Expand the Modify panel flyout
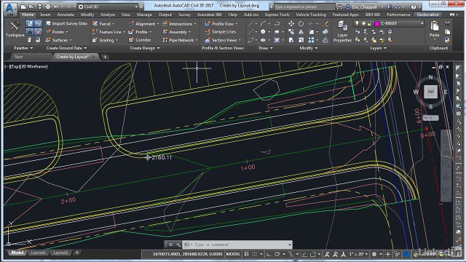This screenshot has width=466, height=262. click(x=309, y=48)
